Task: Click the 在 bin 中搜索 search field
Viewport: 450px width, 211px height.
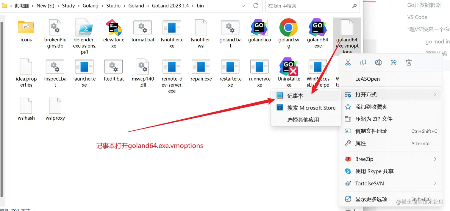Action: coord(312,6)
